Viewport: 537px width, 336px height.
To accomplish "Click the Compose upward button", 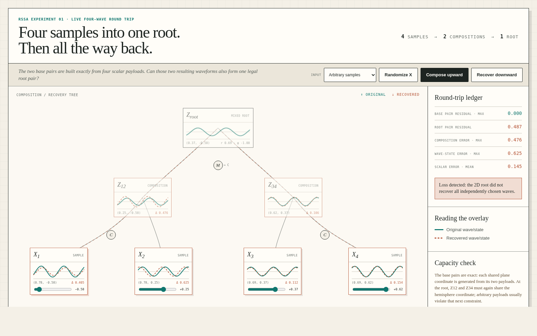I will click(444, 75).
